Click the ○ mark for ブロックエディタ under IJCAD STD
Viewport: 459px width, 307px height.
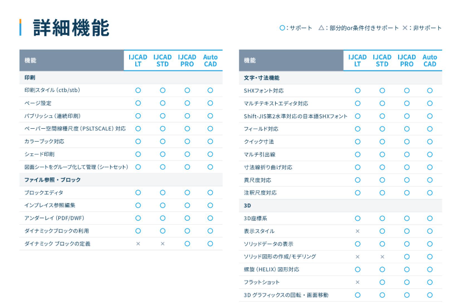[x=163, y=192]
